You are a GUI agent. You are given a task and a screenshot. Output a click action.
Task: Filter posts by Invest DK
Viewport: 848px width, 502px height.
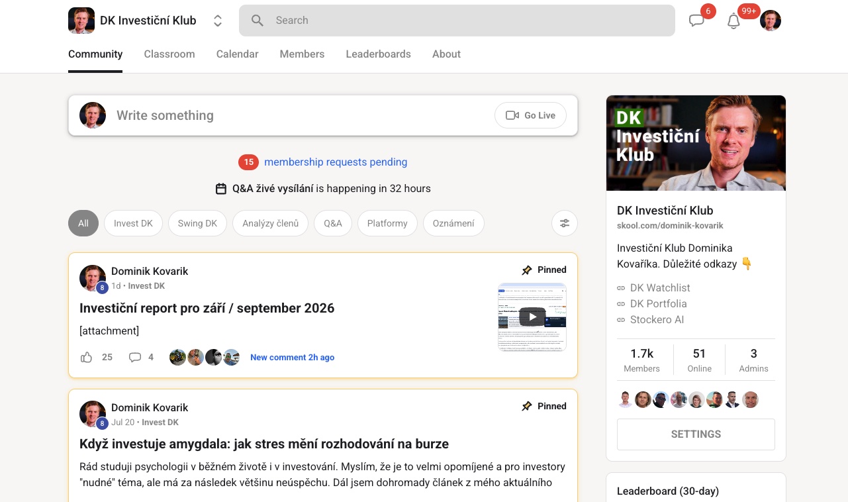coord(133,223)
